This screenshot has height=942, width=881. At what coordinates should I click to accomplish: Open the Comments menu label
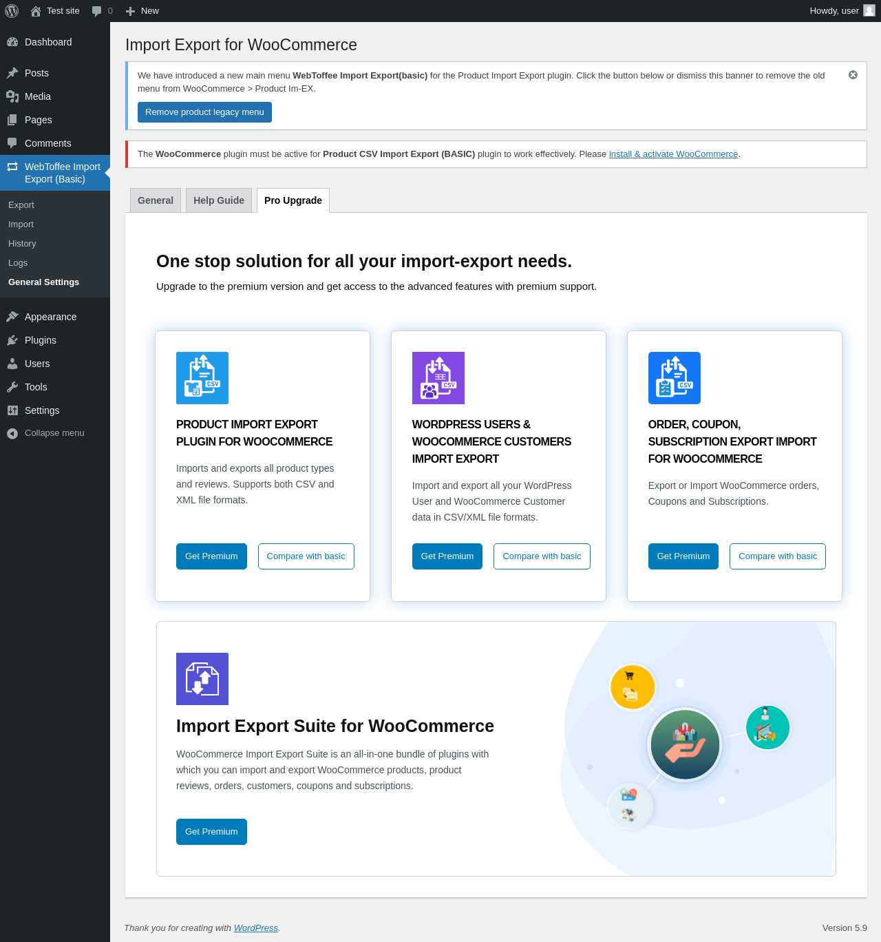click(48, 143)
